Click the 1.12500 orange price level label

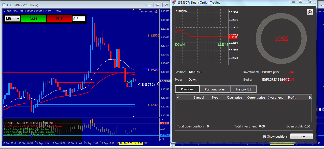[154, 35]
